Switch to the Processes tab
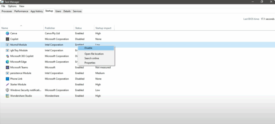 pos(7,11)
